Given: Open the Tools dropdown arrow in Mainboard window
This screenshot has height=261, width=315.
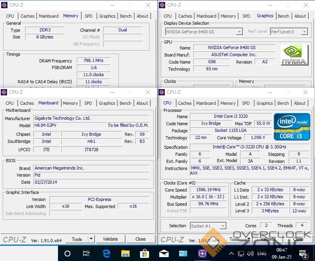Looking at the screenshot, I should pos(91,239).
